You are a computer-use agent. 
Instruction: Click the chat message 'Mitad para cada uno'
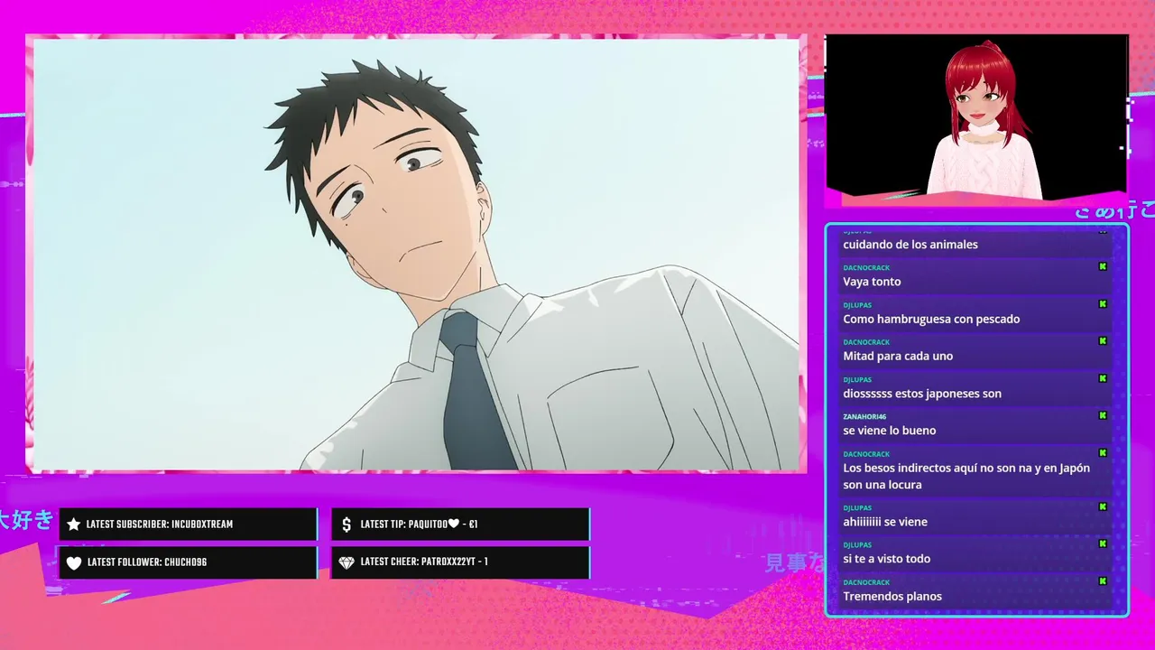click(898, 356)
